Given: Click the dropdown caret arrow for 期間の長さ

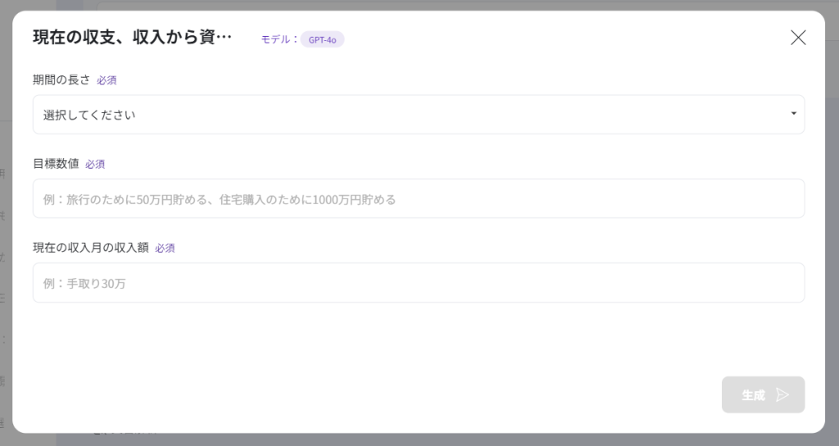Looking at the screenshot, I should (793, 114).
